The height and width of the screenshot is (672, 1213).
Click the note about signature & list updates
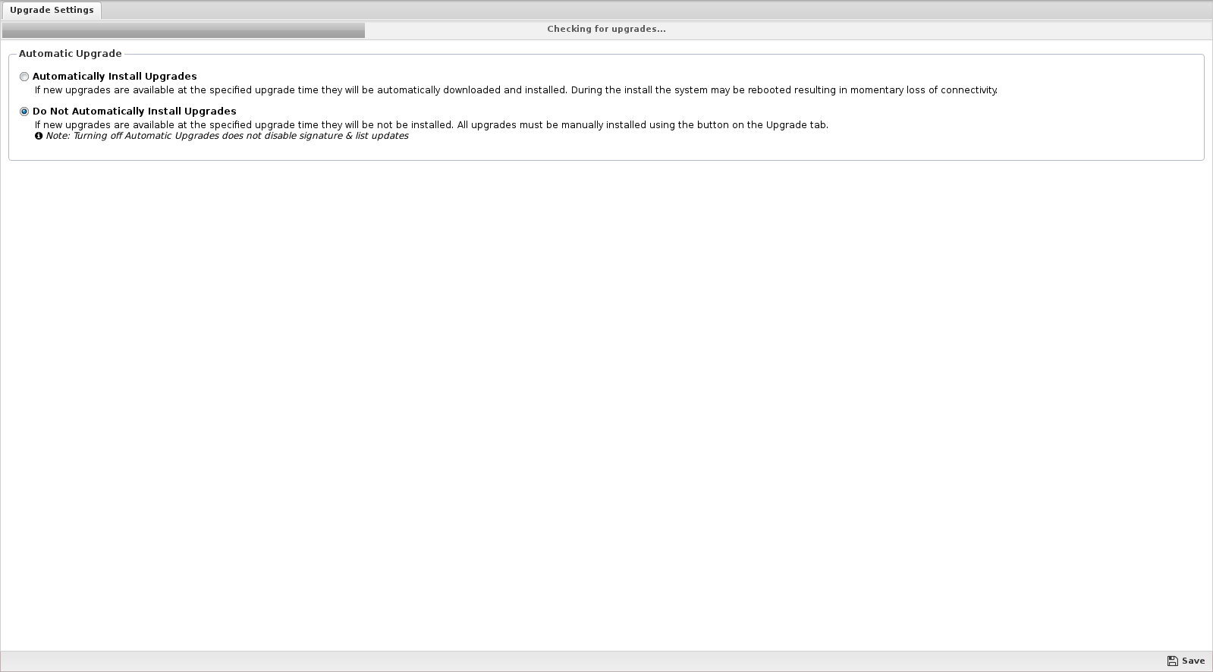pos(227,136)
